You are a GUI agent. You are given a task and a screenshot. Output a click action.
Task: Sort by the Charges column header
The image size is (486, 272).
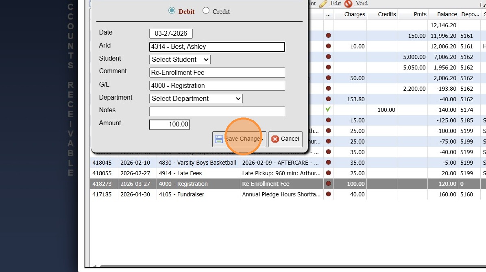(x=355, y=14)
